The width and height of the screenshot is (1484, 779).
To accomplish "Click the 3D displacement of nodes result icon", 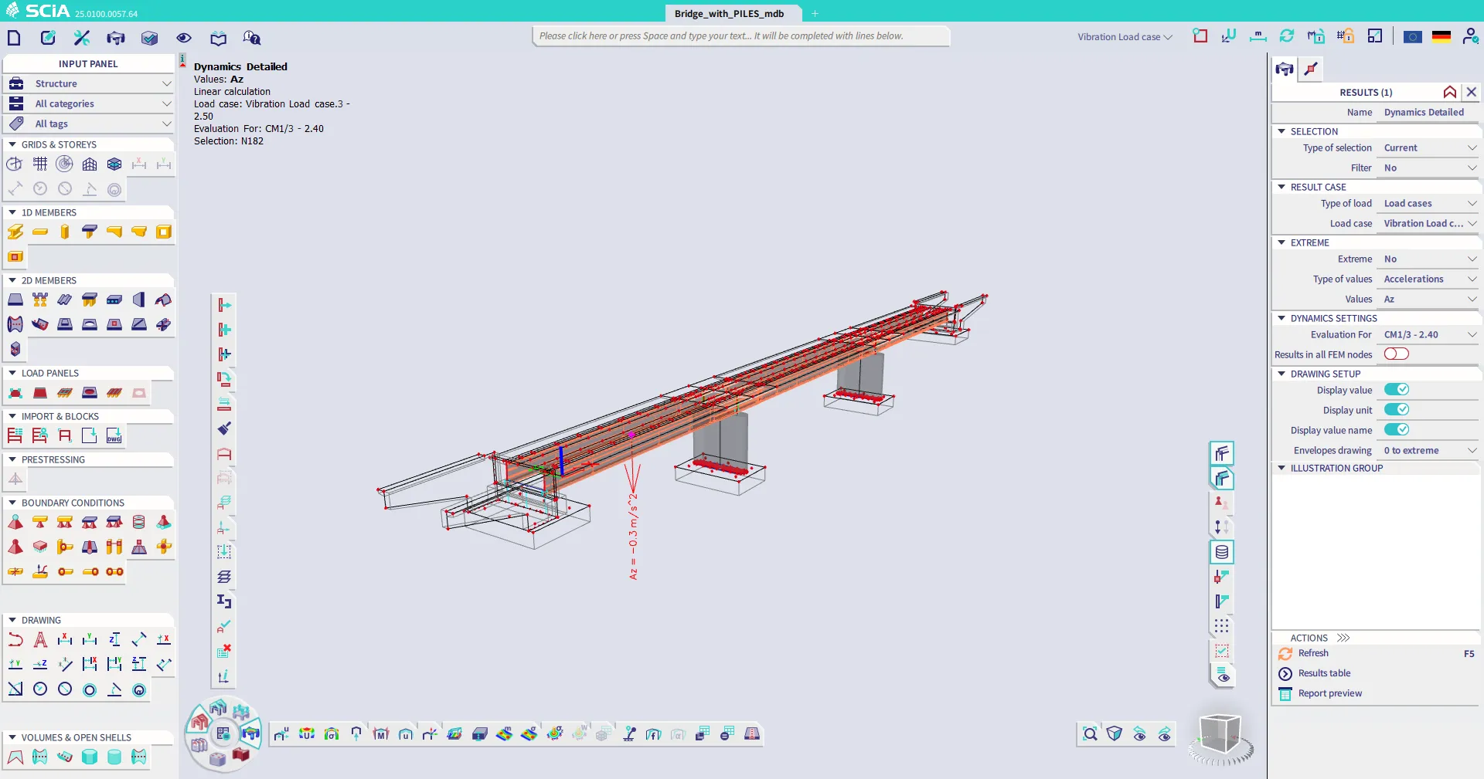I will click(x=281, y=734).
